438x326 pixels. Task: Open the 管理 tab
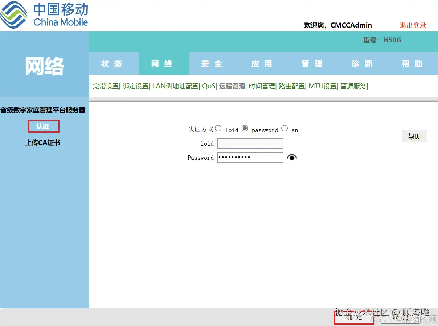(311, 63)
